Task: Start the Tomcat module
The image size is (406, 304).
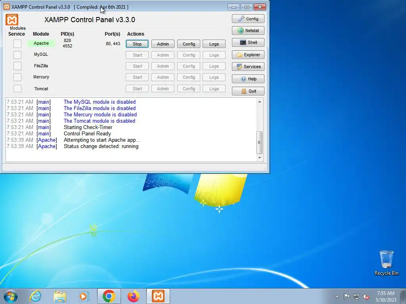Action: pos(137,89)
